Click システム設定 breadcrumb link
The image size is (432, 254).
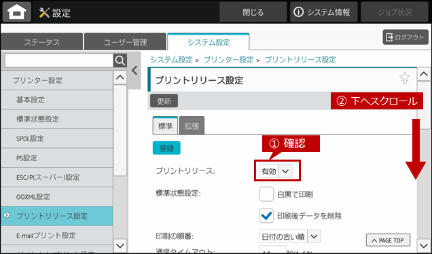pos(171,60)
